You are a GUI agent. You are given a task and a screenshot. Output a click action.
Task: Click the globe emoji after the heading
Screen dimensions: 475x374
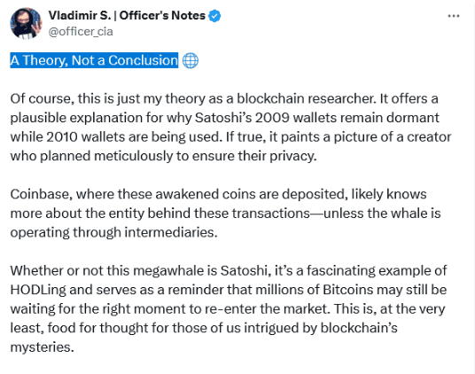191,60
